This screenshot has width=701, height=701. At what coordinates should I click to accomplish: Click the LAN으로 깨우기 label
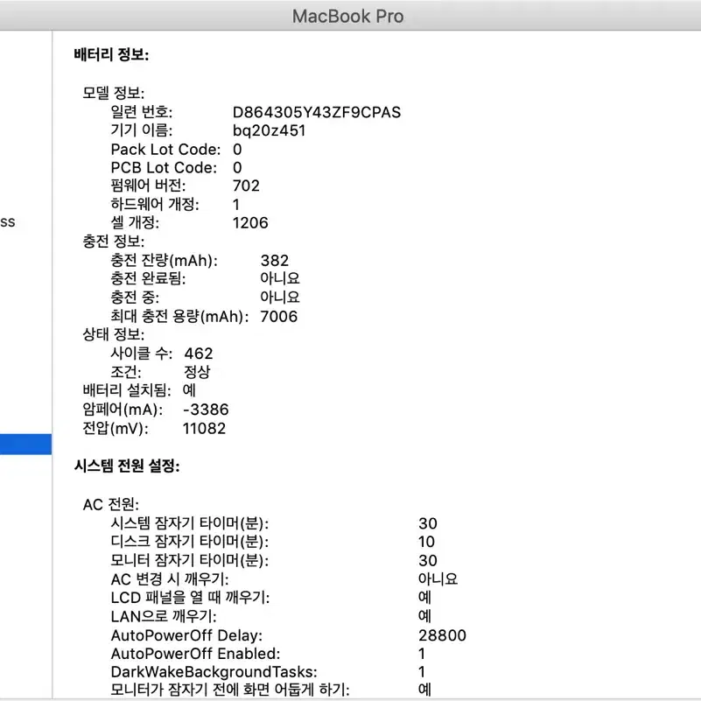(164, 616)
